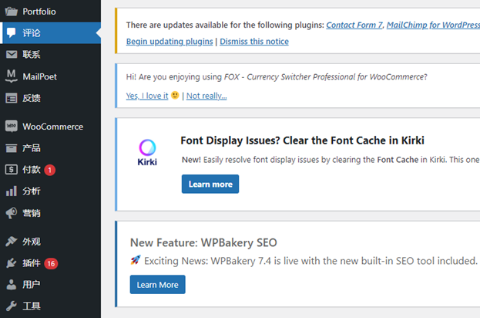480x318 pixels.
Task: Click the WPBakery Learn More button
Action: pos(158,285)
